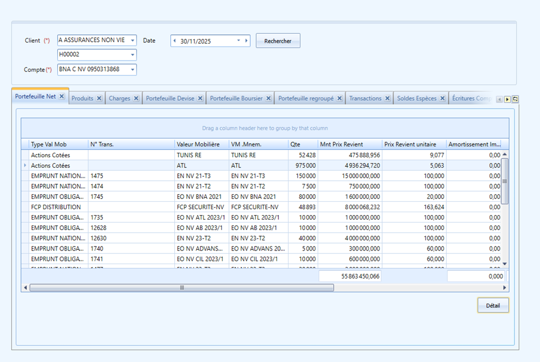Select the FCP SECURITE-NV row
Viewport: 540px width, 362px height.
click(261, 207)
